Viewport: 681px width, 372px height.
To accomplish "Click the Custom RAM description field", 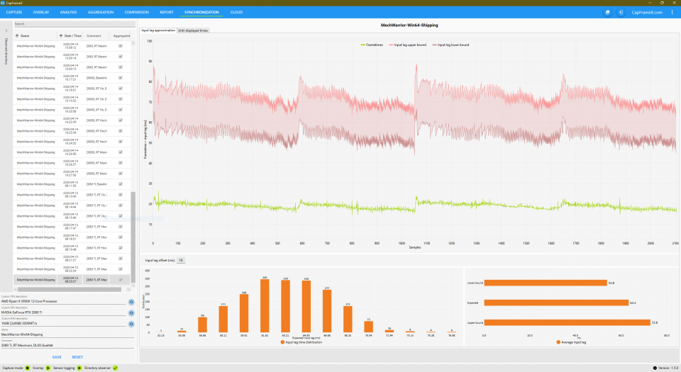I will click(63, 323).
